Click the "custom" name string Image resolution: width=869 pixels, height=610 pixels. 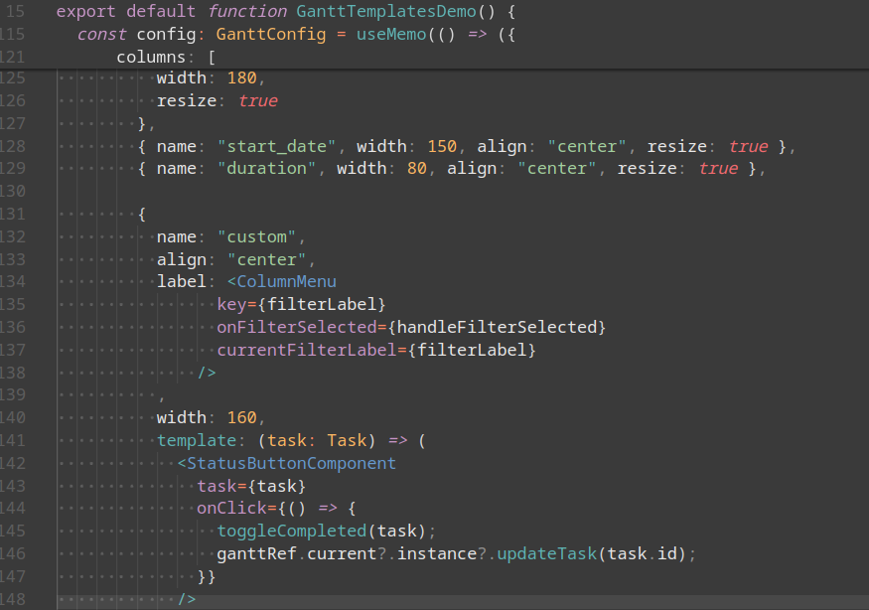pyautogui.click(x=256, y=236)
